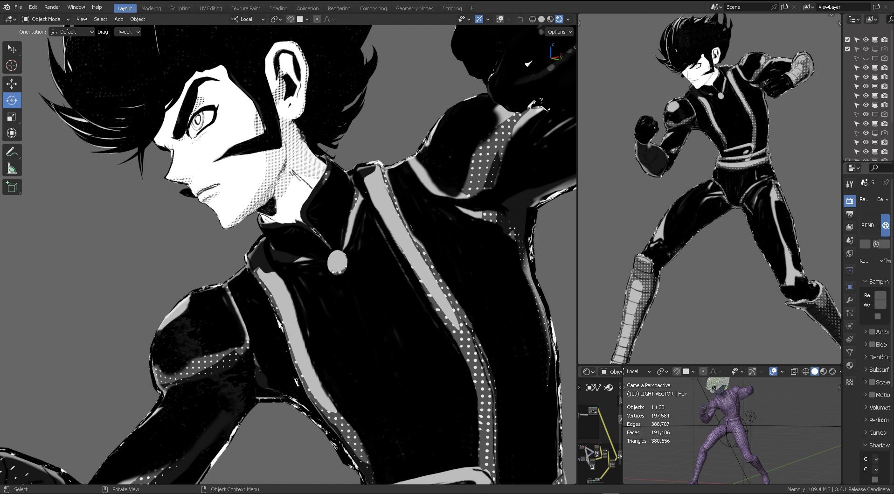Open the Material properties tab
Viewport: 894px width, 494px height.
pos(850,365)
